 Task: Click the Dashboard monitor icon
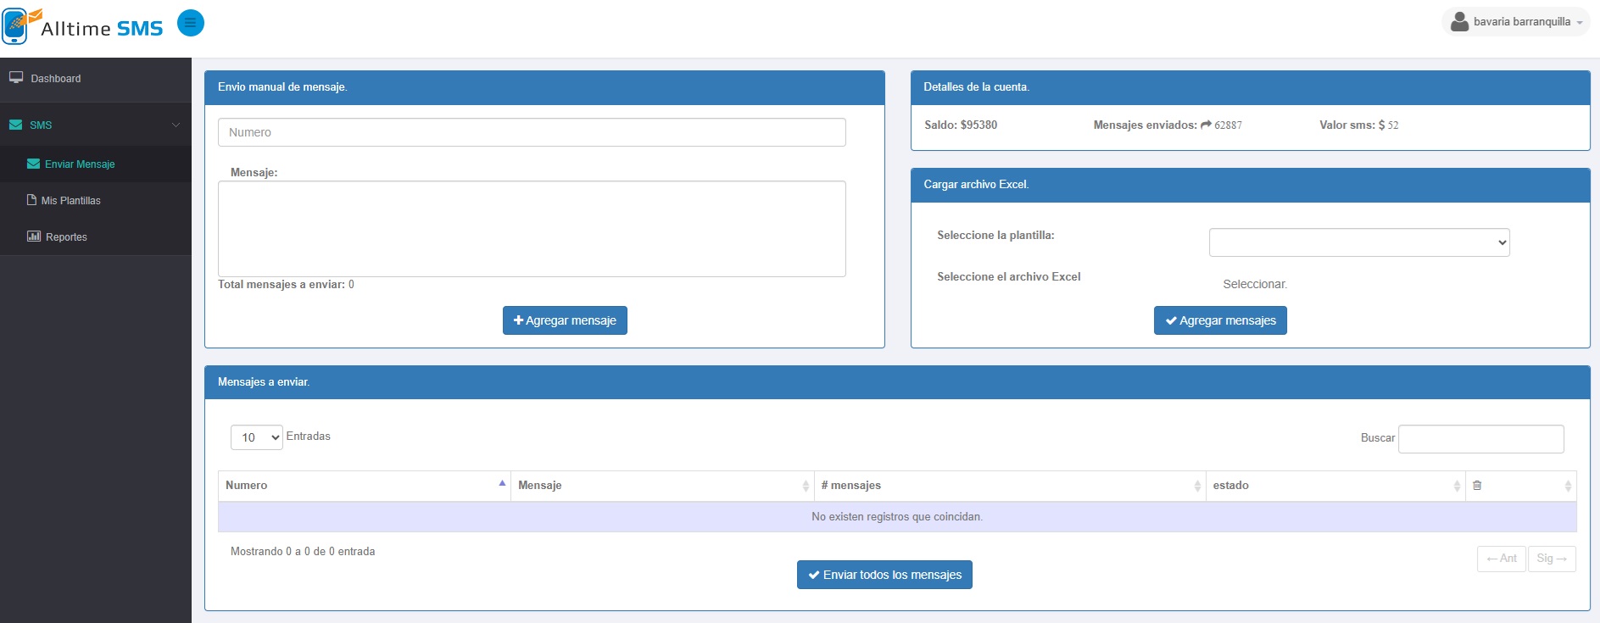click(x=16, y=78)
